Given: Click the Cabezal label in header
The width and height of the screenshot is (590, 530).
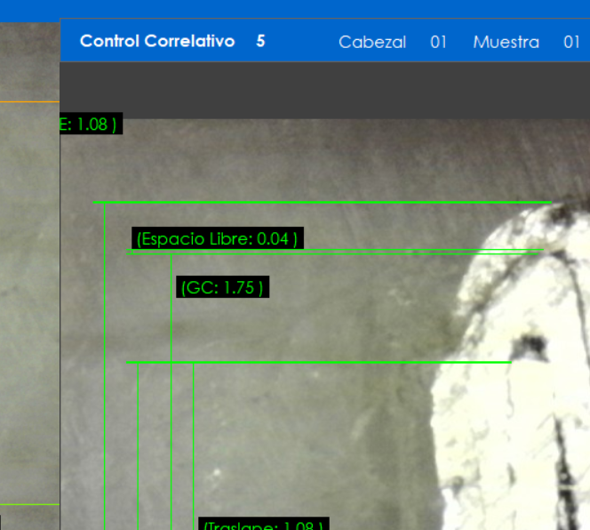Looking at the screenshot, I should 372,42.
